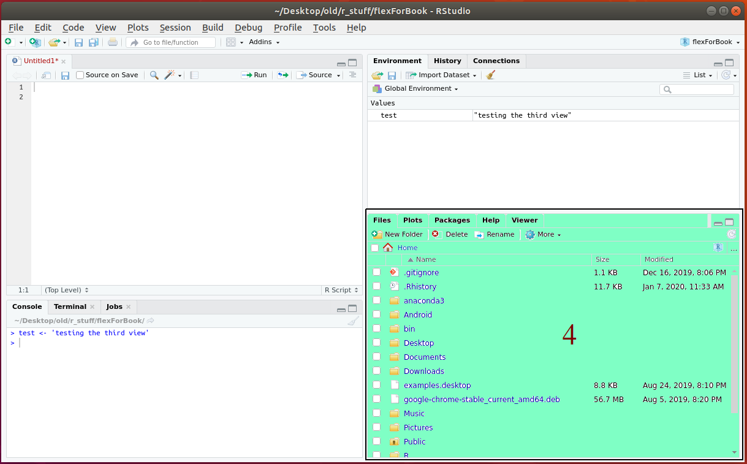Click the Re-run previous code icon
Image resolution: width=747 pixels, height=464 pixels.
[282, 75]
